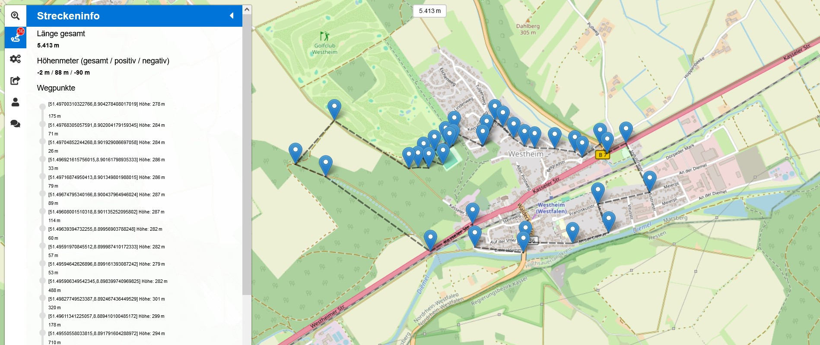The width and height of the screenshot is (820, 345).
Task: Select the route info icon with badge 36
Action: click(16, 37)
